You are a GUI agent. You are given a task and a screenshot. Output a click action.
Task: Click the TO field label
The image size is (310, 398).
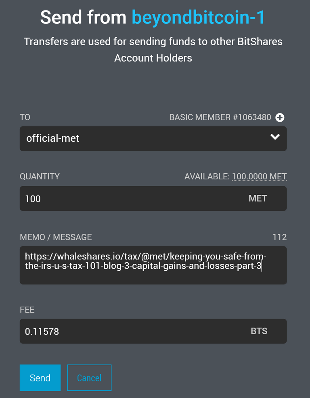[25, 118]
